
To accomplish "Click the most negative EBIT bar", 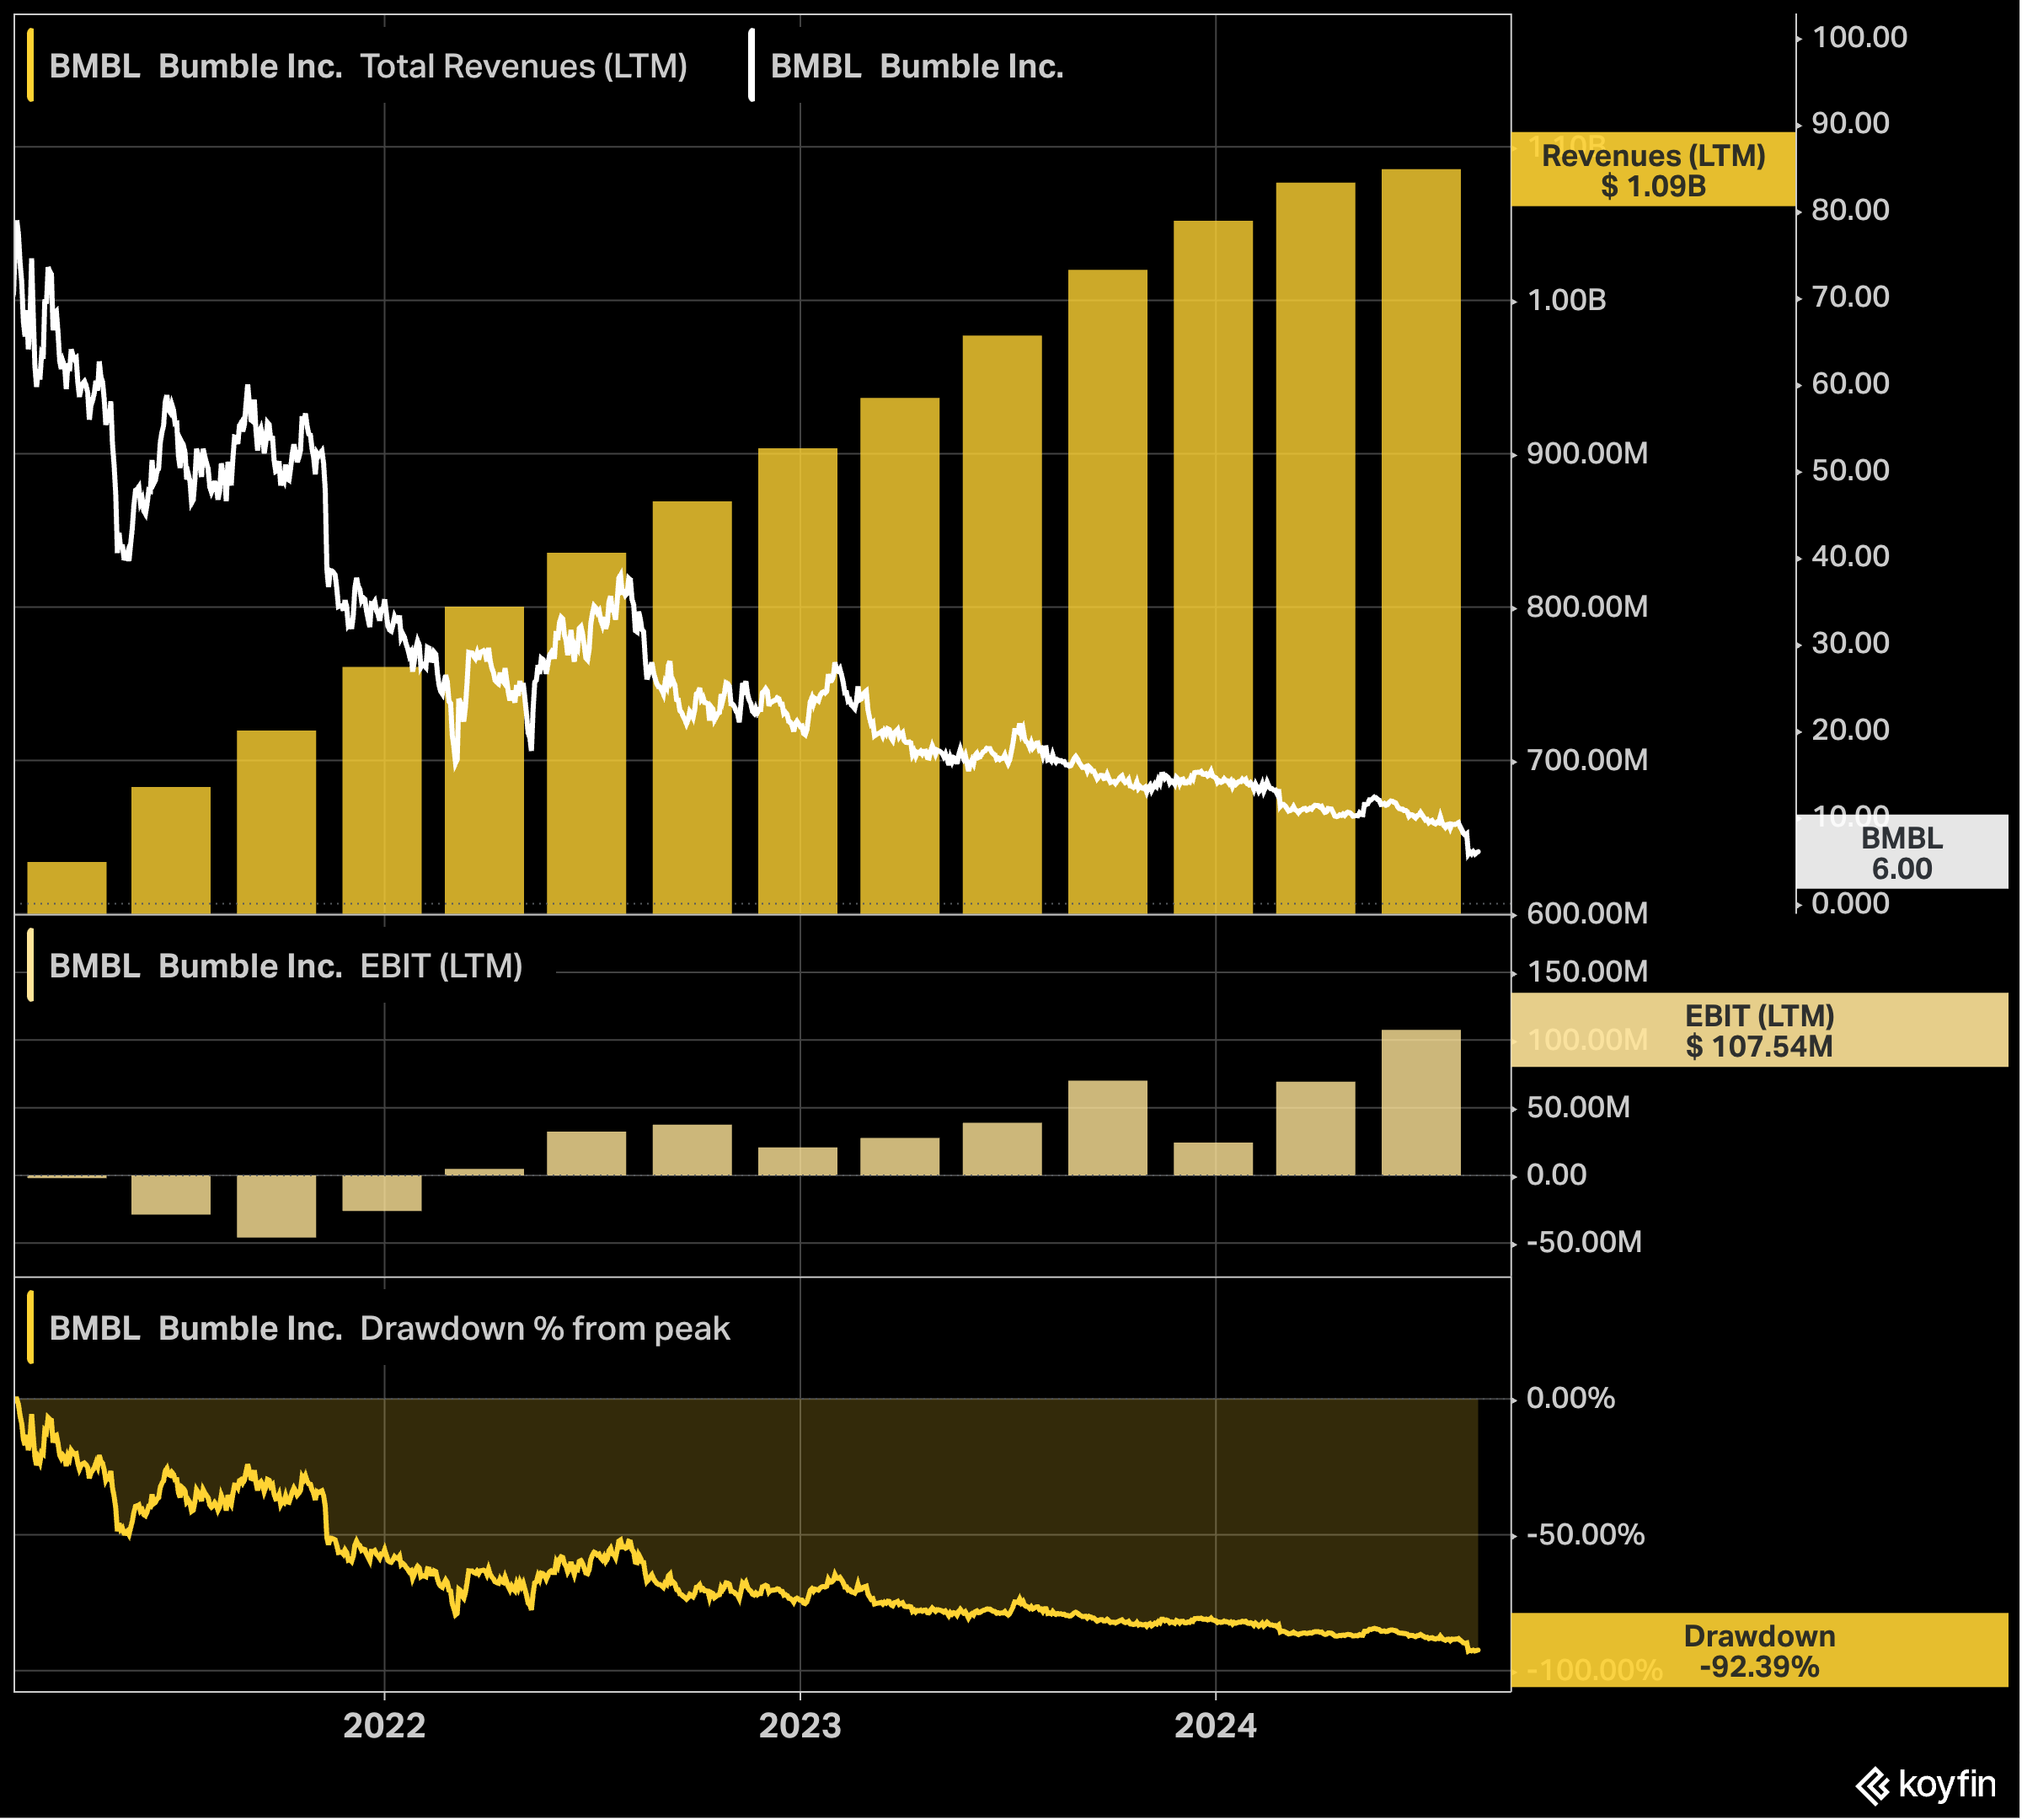I will click(277, 1207).
